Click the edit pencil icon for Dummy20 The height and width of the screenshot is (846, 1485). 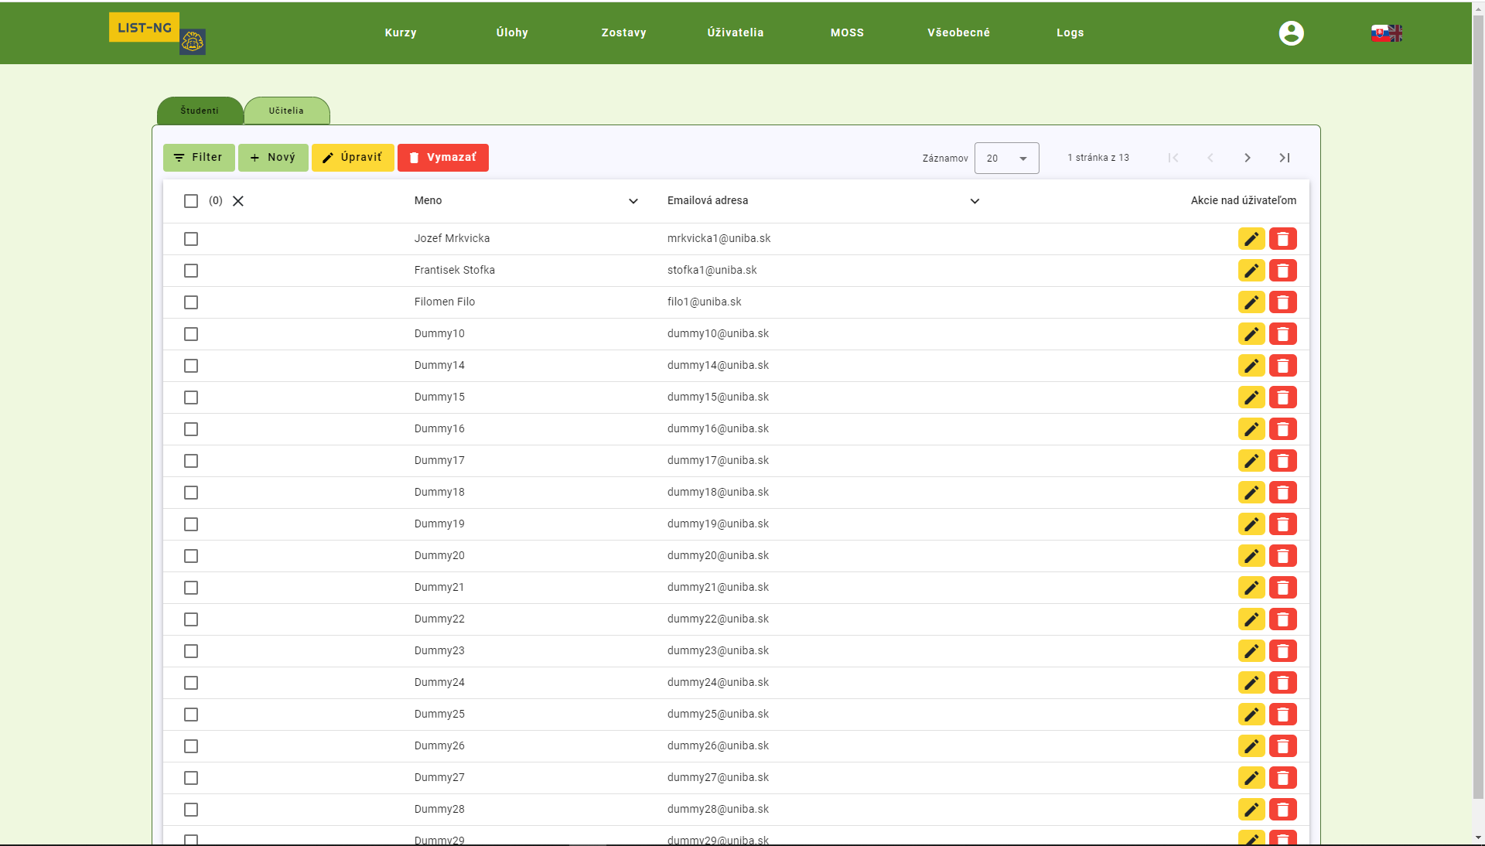pos(1251,556)
